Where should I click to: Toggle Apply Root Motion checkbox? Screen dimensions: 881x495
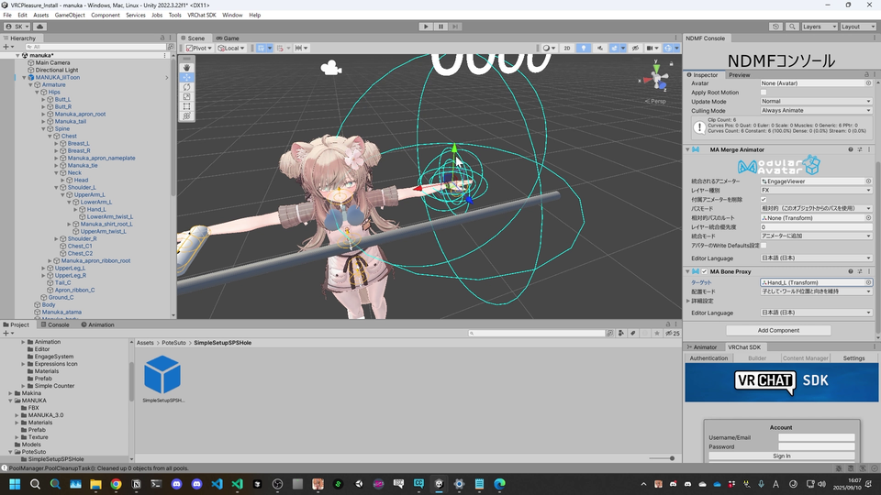click(763, 92)
